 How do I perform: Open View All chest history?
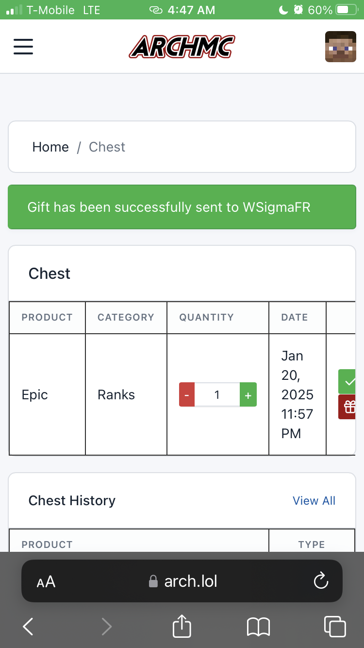314,501
